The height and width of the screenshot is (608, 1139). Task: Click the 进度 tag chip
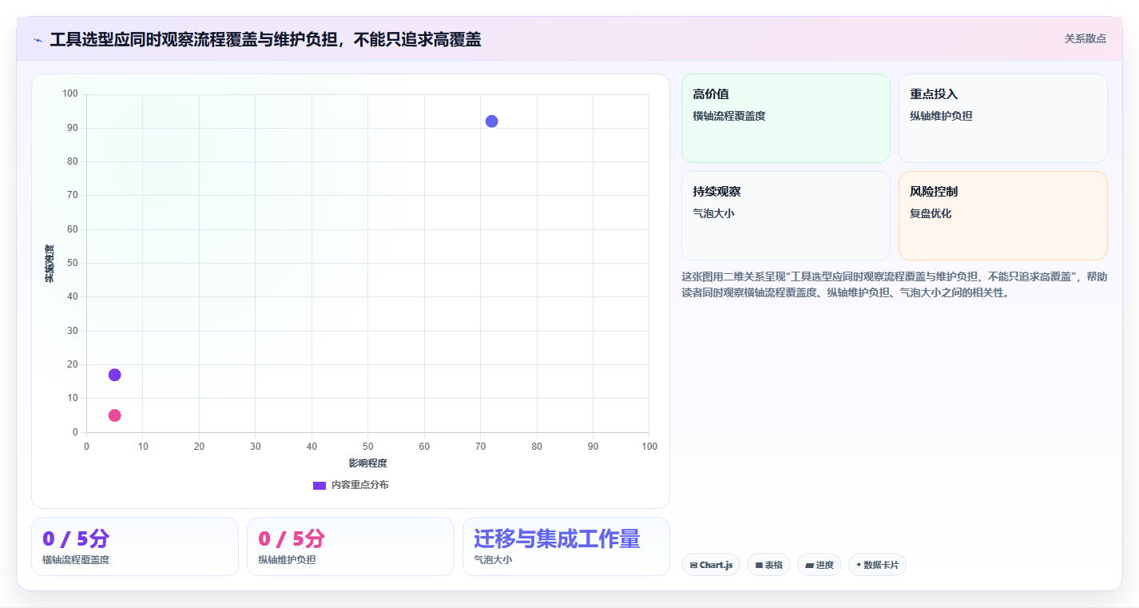820,565
